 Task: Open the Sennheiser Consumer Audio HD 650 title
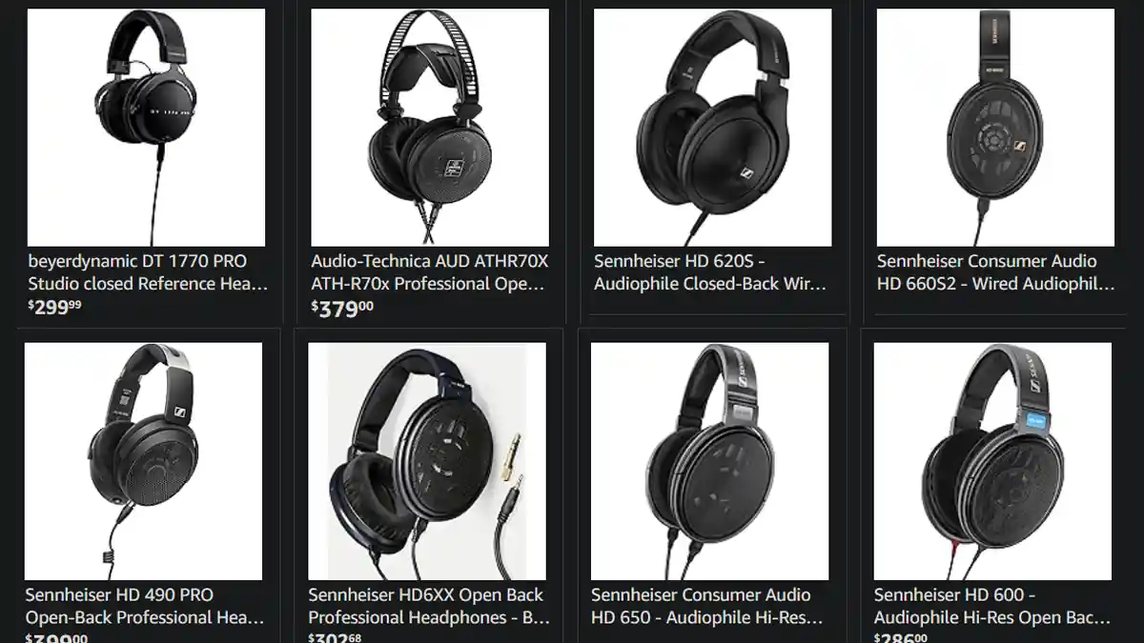coord(706,606)
